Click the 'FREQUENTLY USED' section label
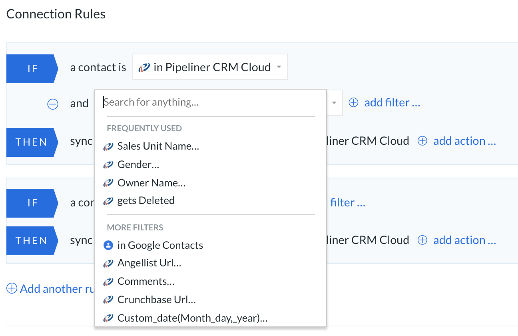 pos(144,128)
